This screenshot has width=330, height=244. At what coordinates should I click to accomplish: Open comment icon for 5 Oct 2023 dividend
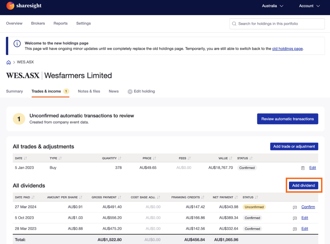[x=295, y=218]
